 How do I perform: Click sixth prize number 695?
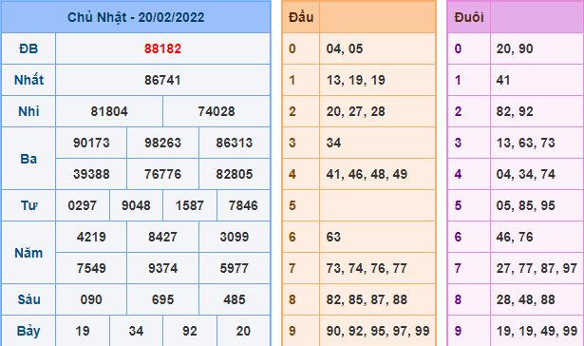(x=162, y=299)
